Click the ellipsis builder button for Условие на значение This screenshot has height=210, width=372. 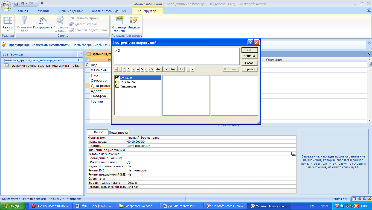pos(293,154)
